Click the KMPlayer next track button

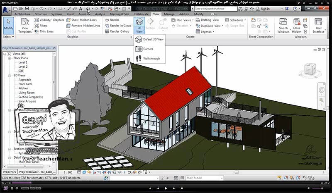coord(174,188)
